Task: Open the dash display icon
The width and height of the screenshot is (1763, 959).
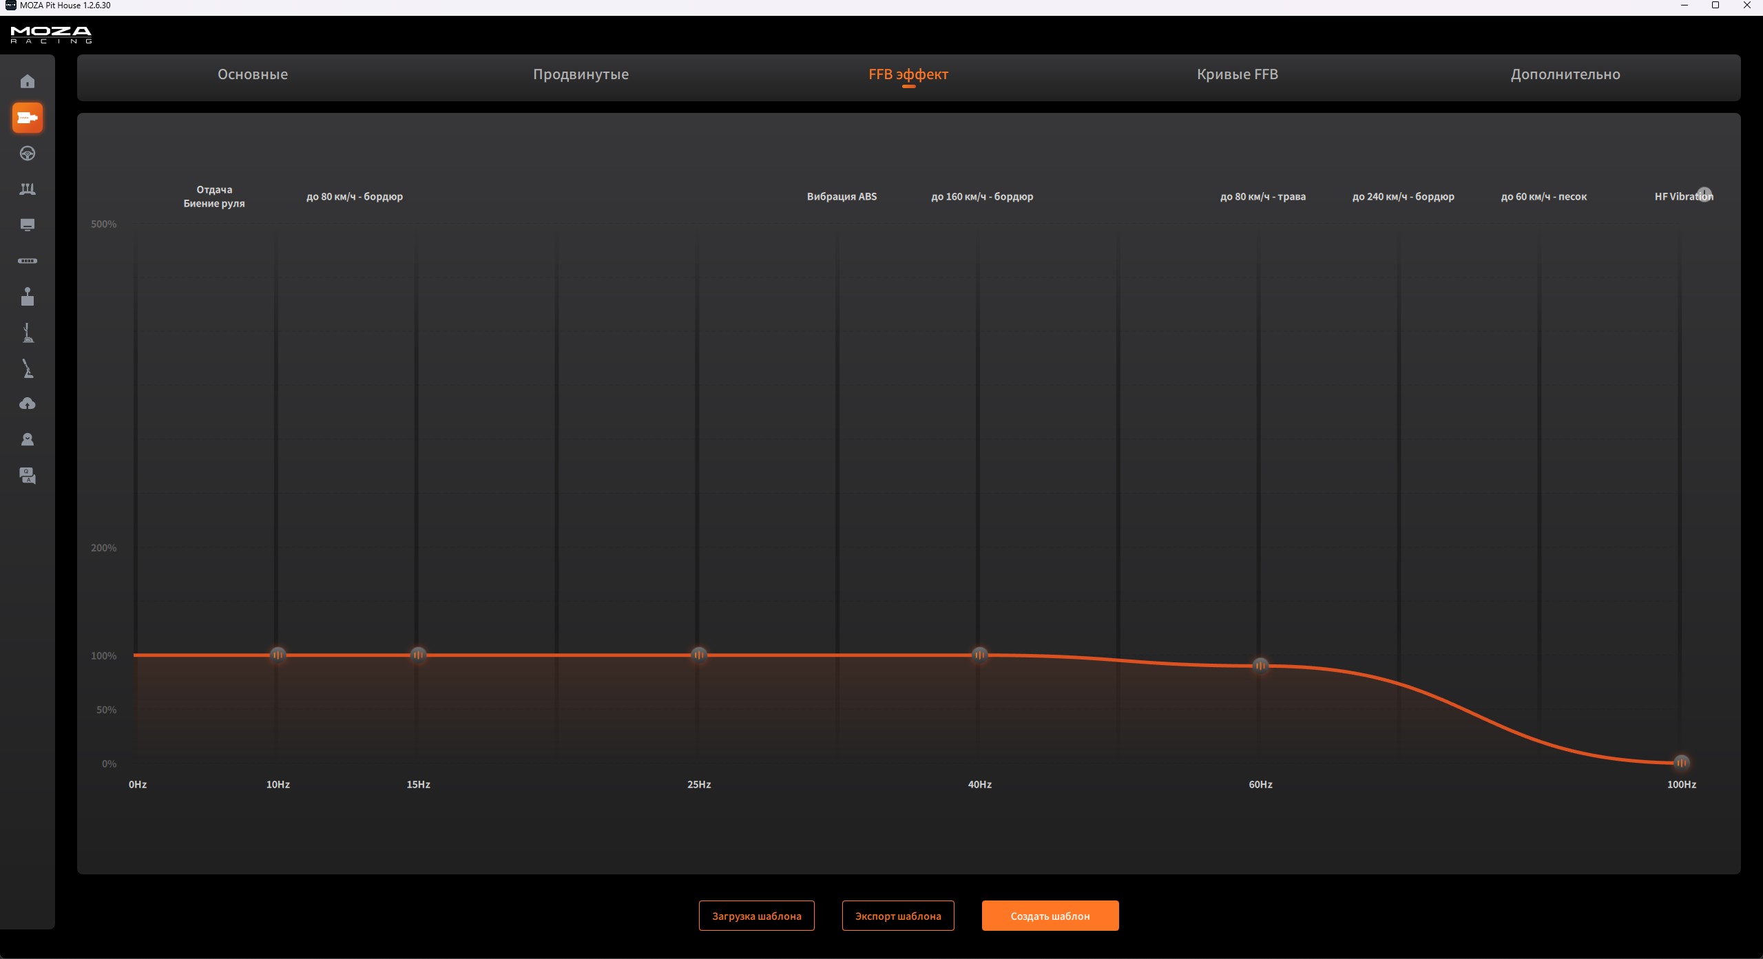Action: [28, 225]
